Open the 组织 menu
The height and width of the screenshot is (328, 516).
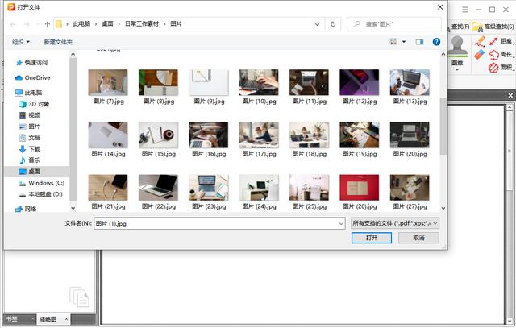point(21,42)
